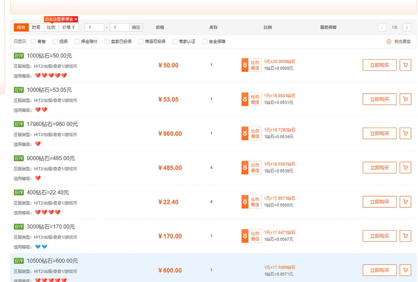Enable the 寄售 filter checkbox

tap(33, 41)
